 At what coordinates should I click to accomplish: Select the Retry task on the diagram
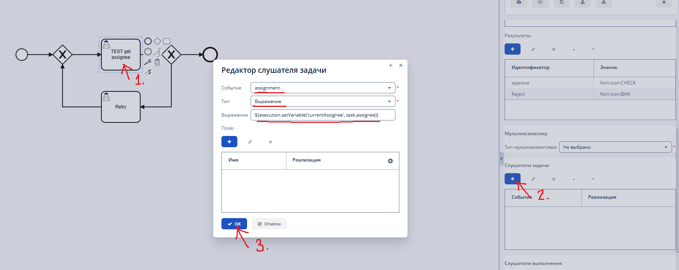pyautogui.click(x=121, y=107)
